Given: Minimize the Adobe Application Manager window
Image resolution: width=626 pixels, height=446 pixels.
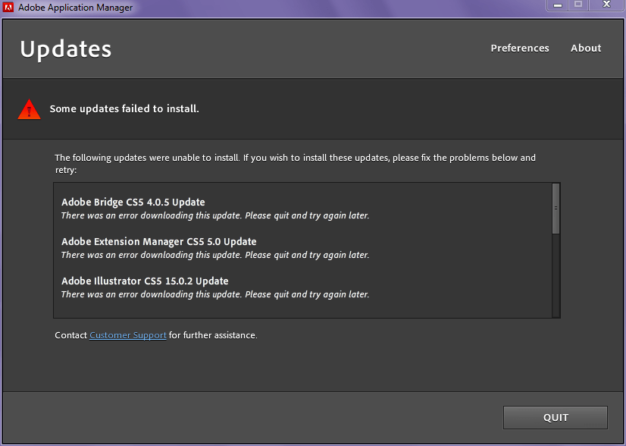Looking at the screenshot, I should (x=557, y=5).
